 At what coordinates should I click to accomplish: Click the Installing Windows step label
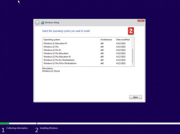point(49,128)
